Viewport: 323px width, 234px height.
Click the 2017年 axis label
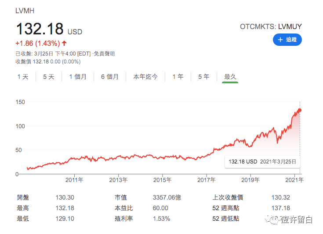[207, 180]
